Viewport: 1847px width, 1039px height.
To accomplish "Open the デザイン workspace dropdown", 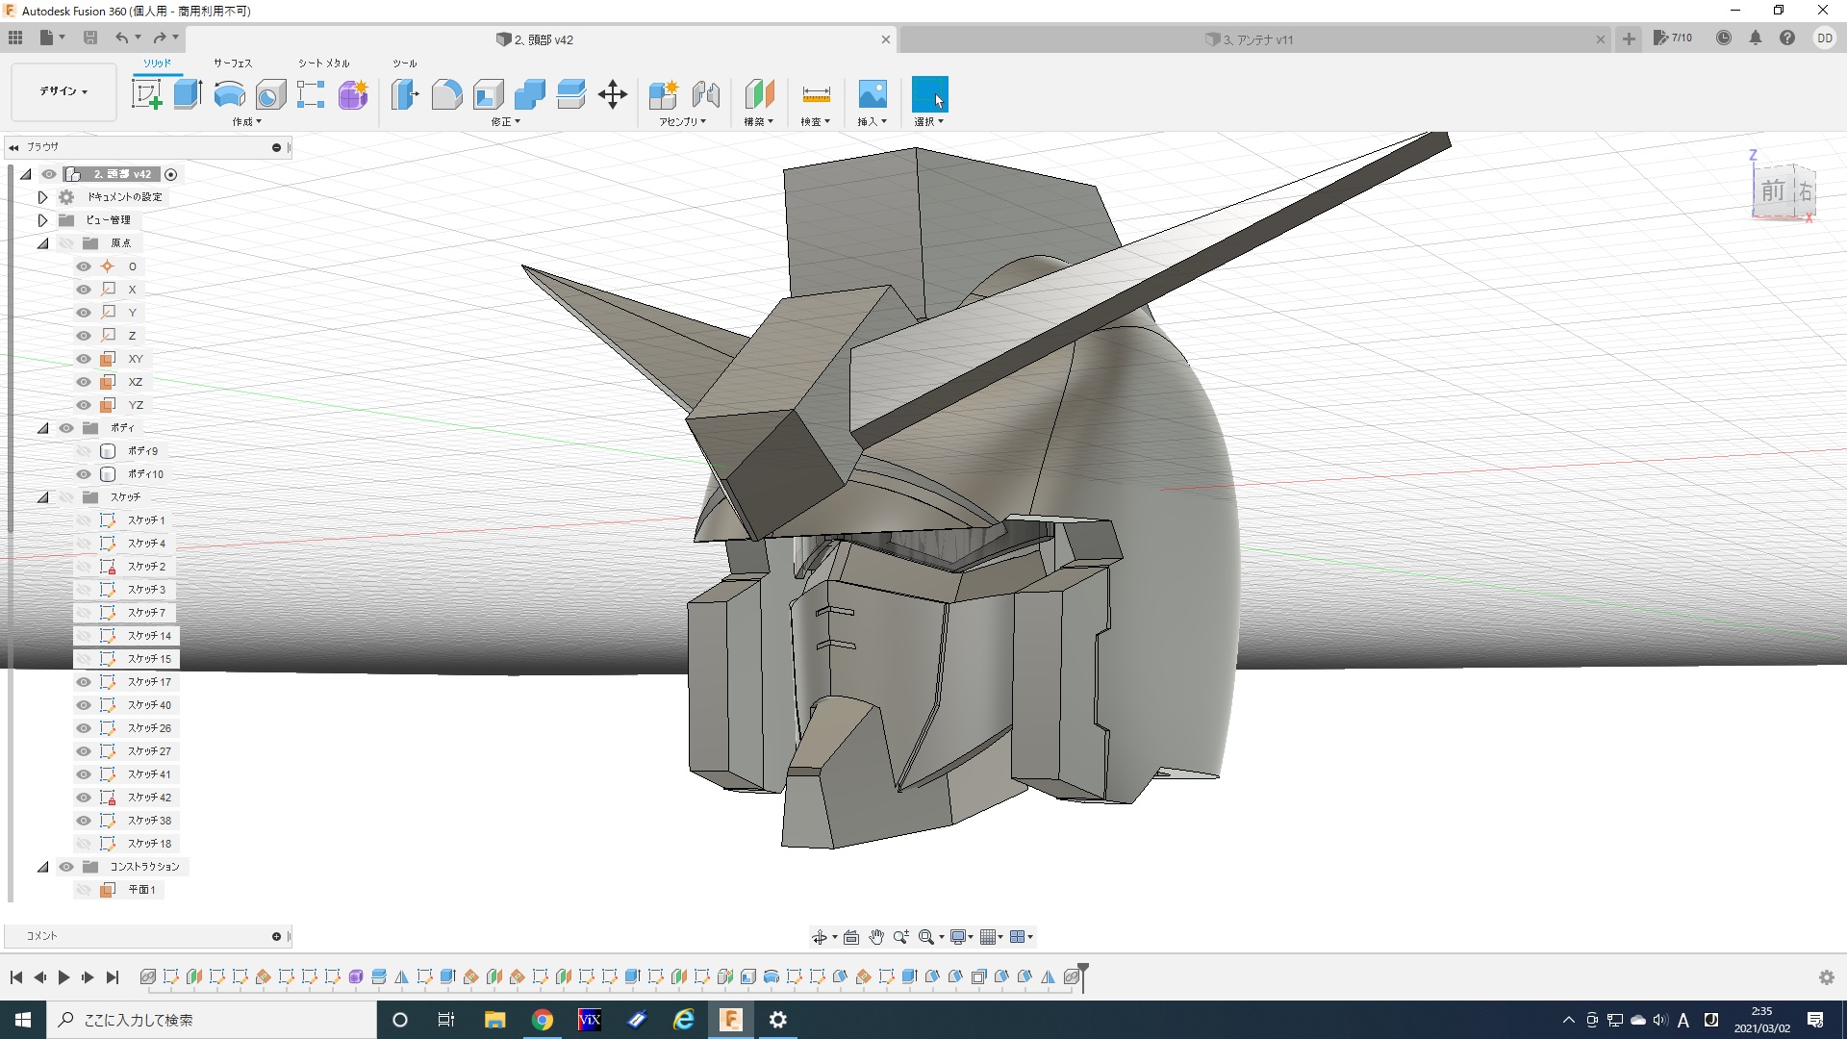I will pyautogui.click(x=63, y=91).
